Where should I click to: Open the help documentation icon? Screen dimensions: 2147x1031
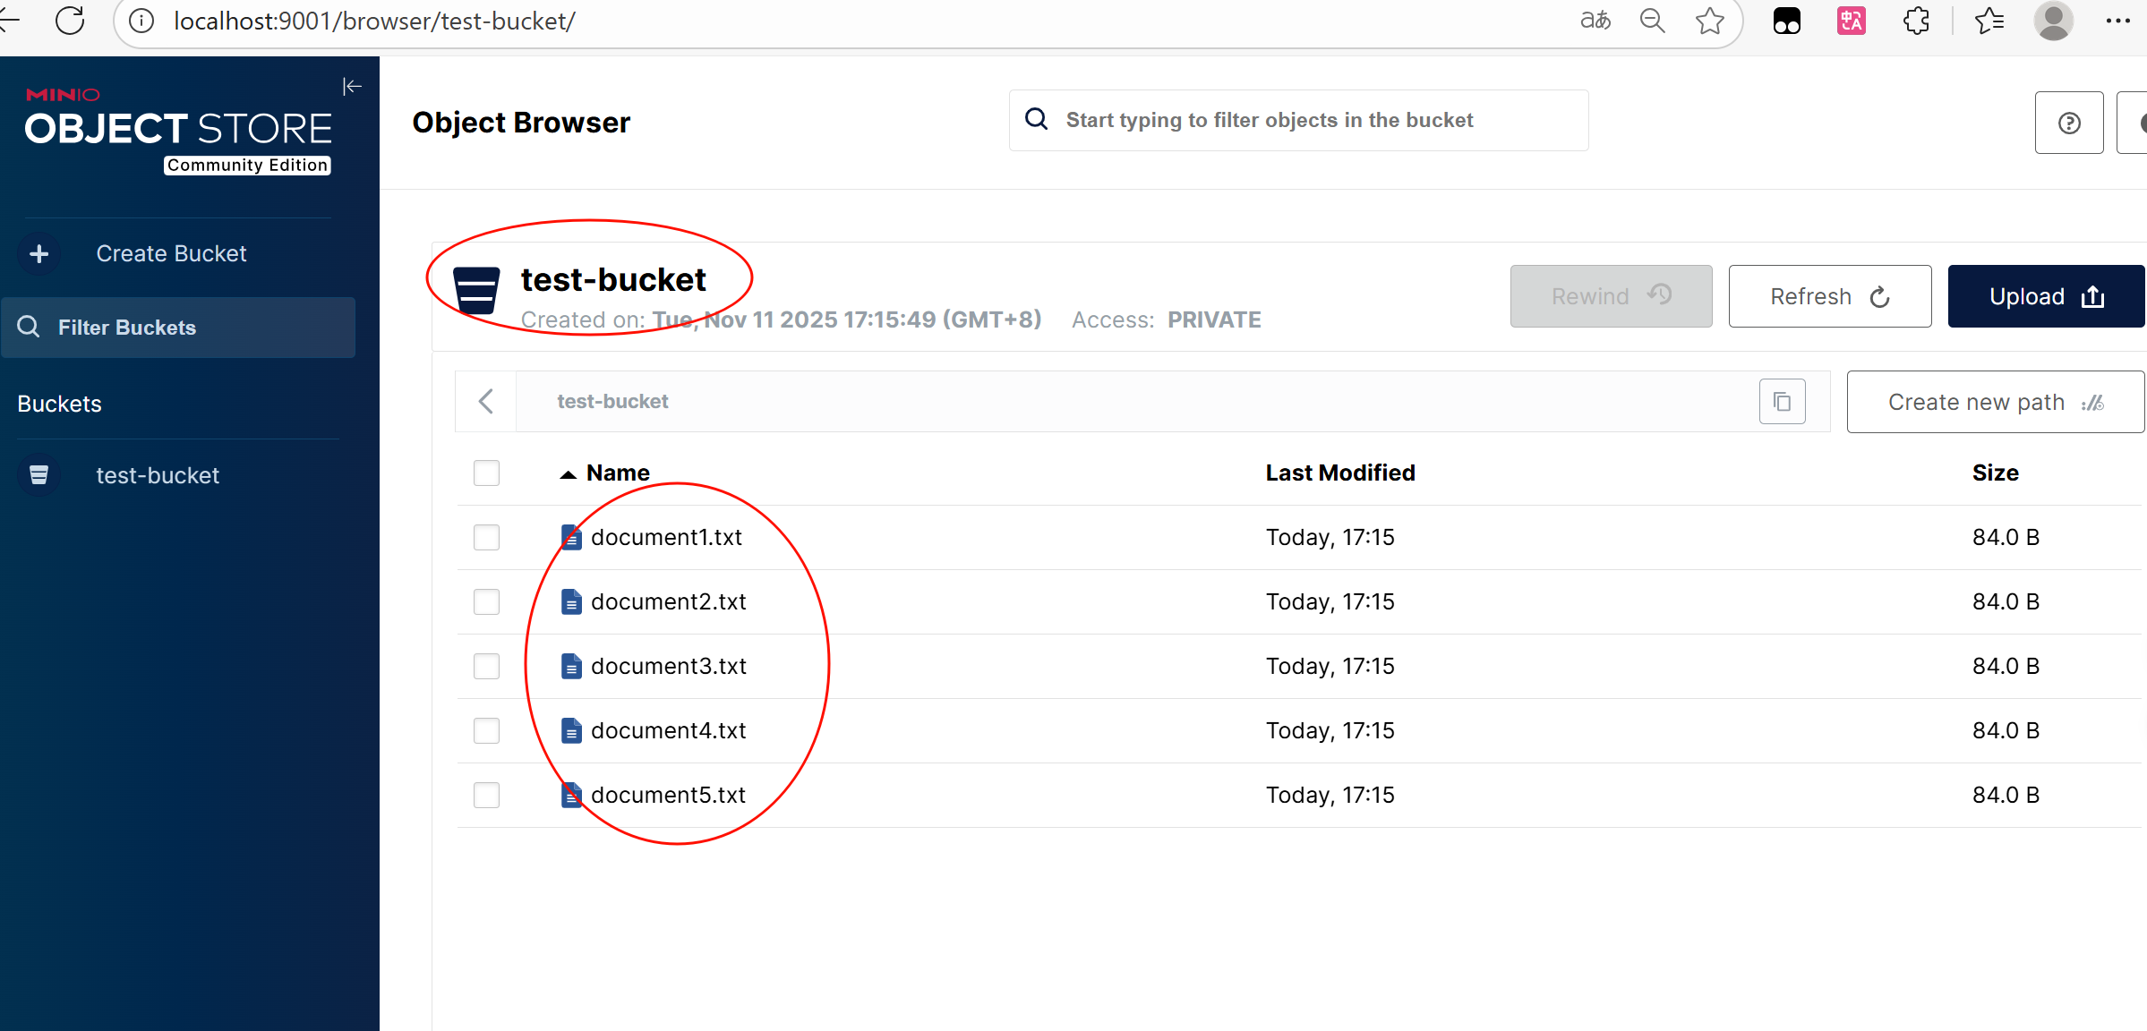(2068, 124)
